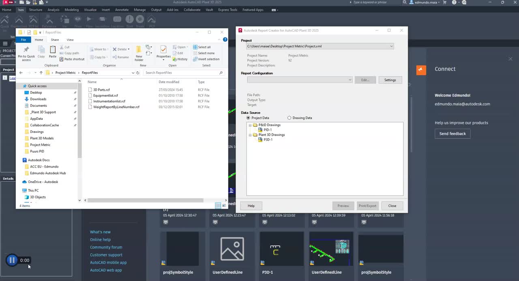Click the Flow arrow icon on Isos ribbon
Image resolution: width=519 pixels, height=281 pixels.
90,19
